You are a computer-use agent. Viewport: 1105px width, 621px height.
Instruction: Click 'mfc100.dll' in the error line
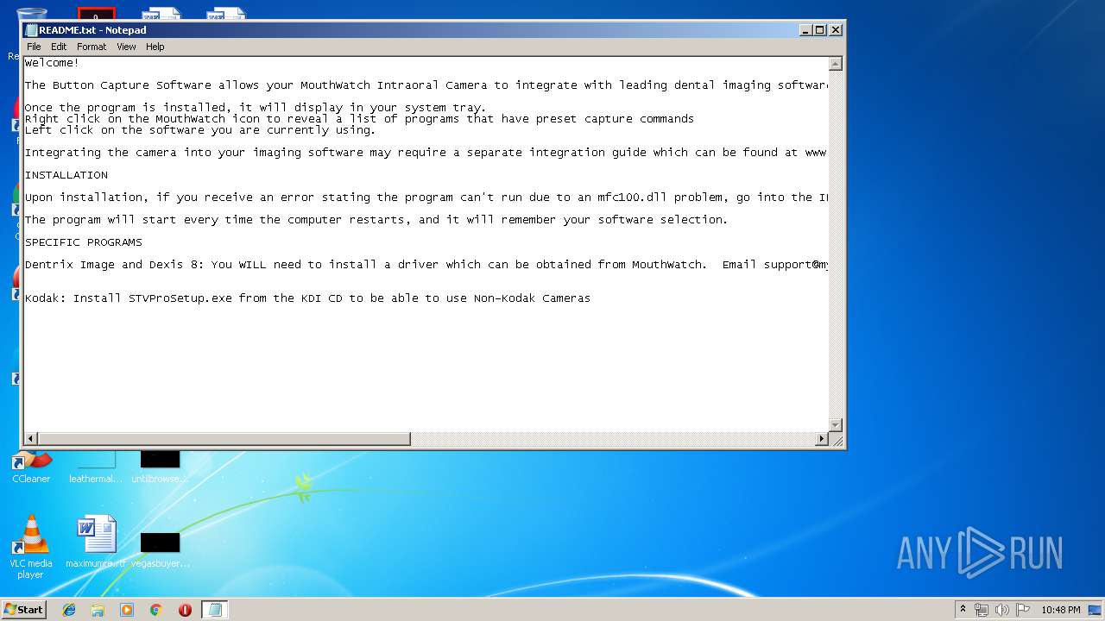633,198
